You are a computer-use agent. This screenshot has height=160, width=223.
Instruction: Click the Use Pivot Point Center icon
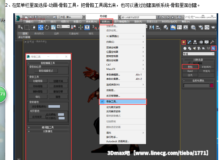73,27
